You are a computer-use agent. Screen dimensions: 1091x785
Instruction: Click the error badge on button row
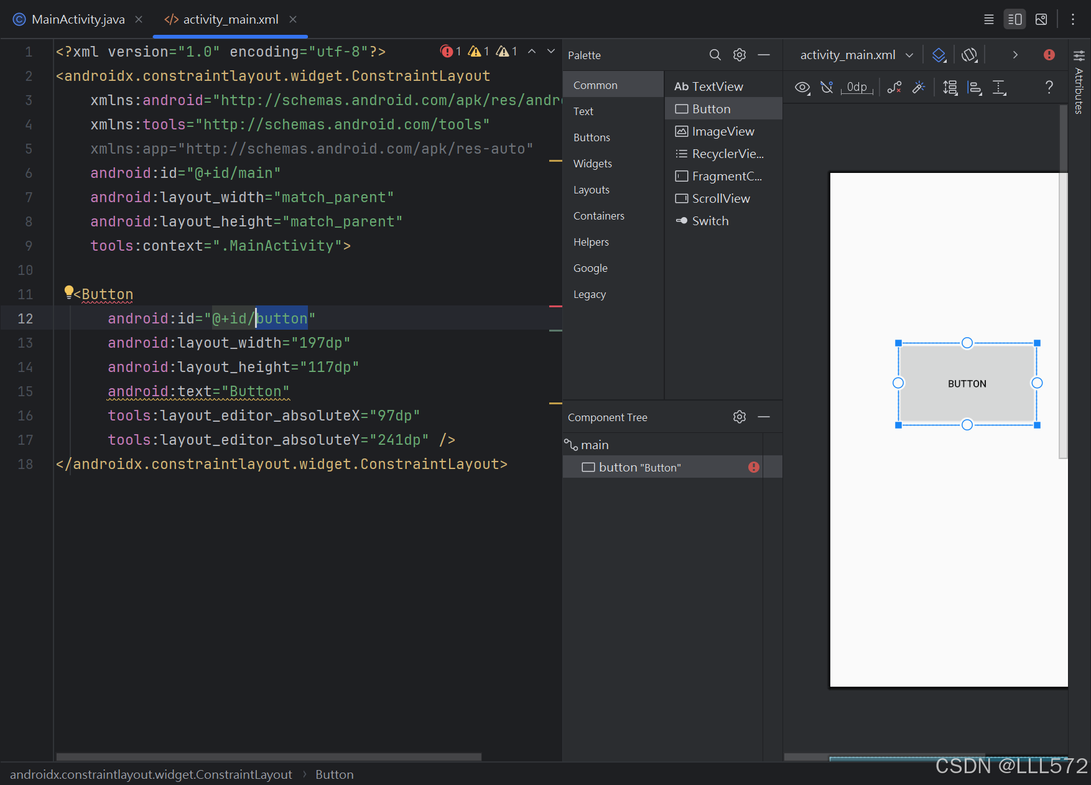[x=754, y=467]
